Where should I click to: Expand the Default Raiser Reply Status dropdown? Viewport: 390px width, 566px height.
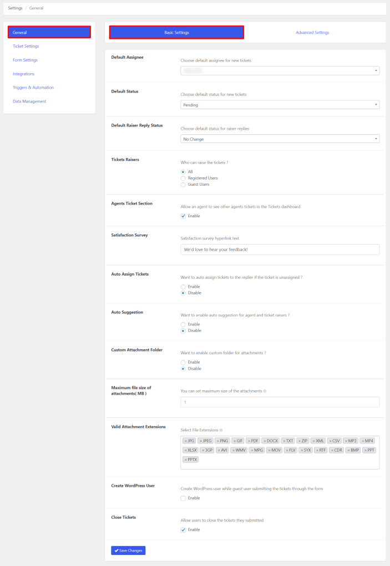pyautogui.click(x=280, y=139)
